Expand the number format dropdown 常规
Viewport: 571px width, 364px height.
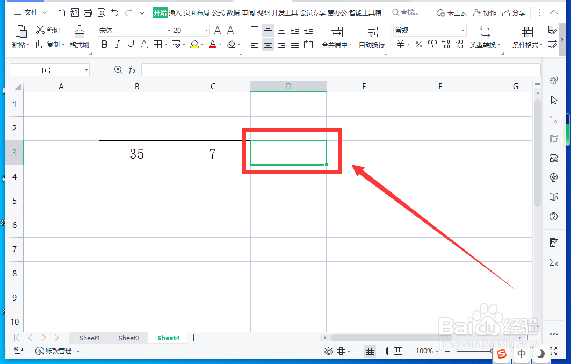pos(463,30)
